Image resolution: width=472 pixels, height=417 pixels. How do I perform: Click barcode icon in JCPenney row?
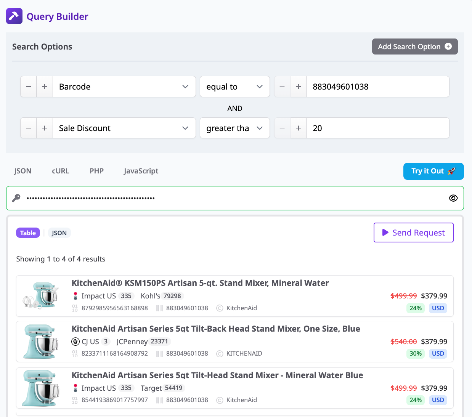[x=159, y=354]
